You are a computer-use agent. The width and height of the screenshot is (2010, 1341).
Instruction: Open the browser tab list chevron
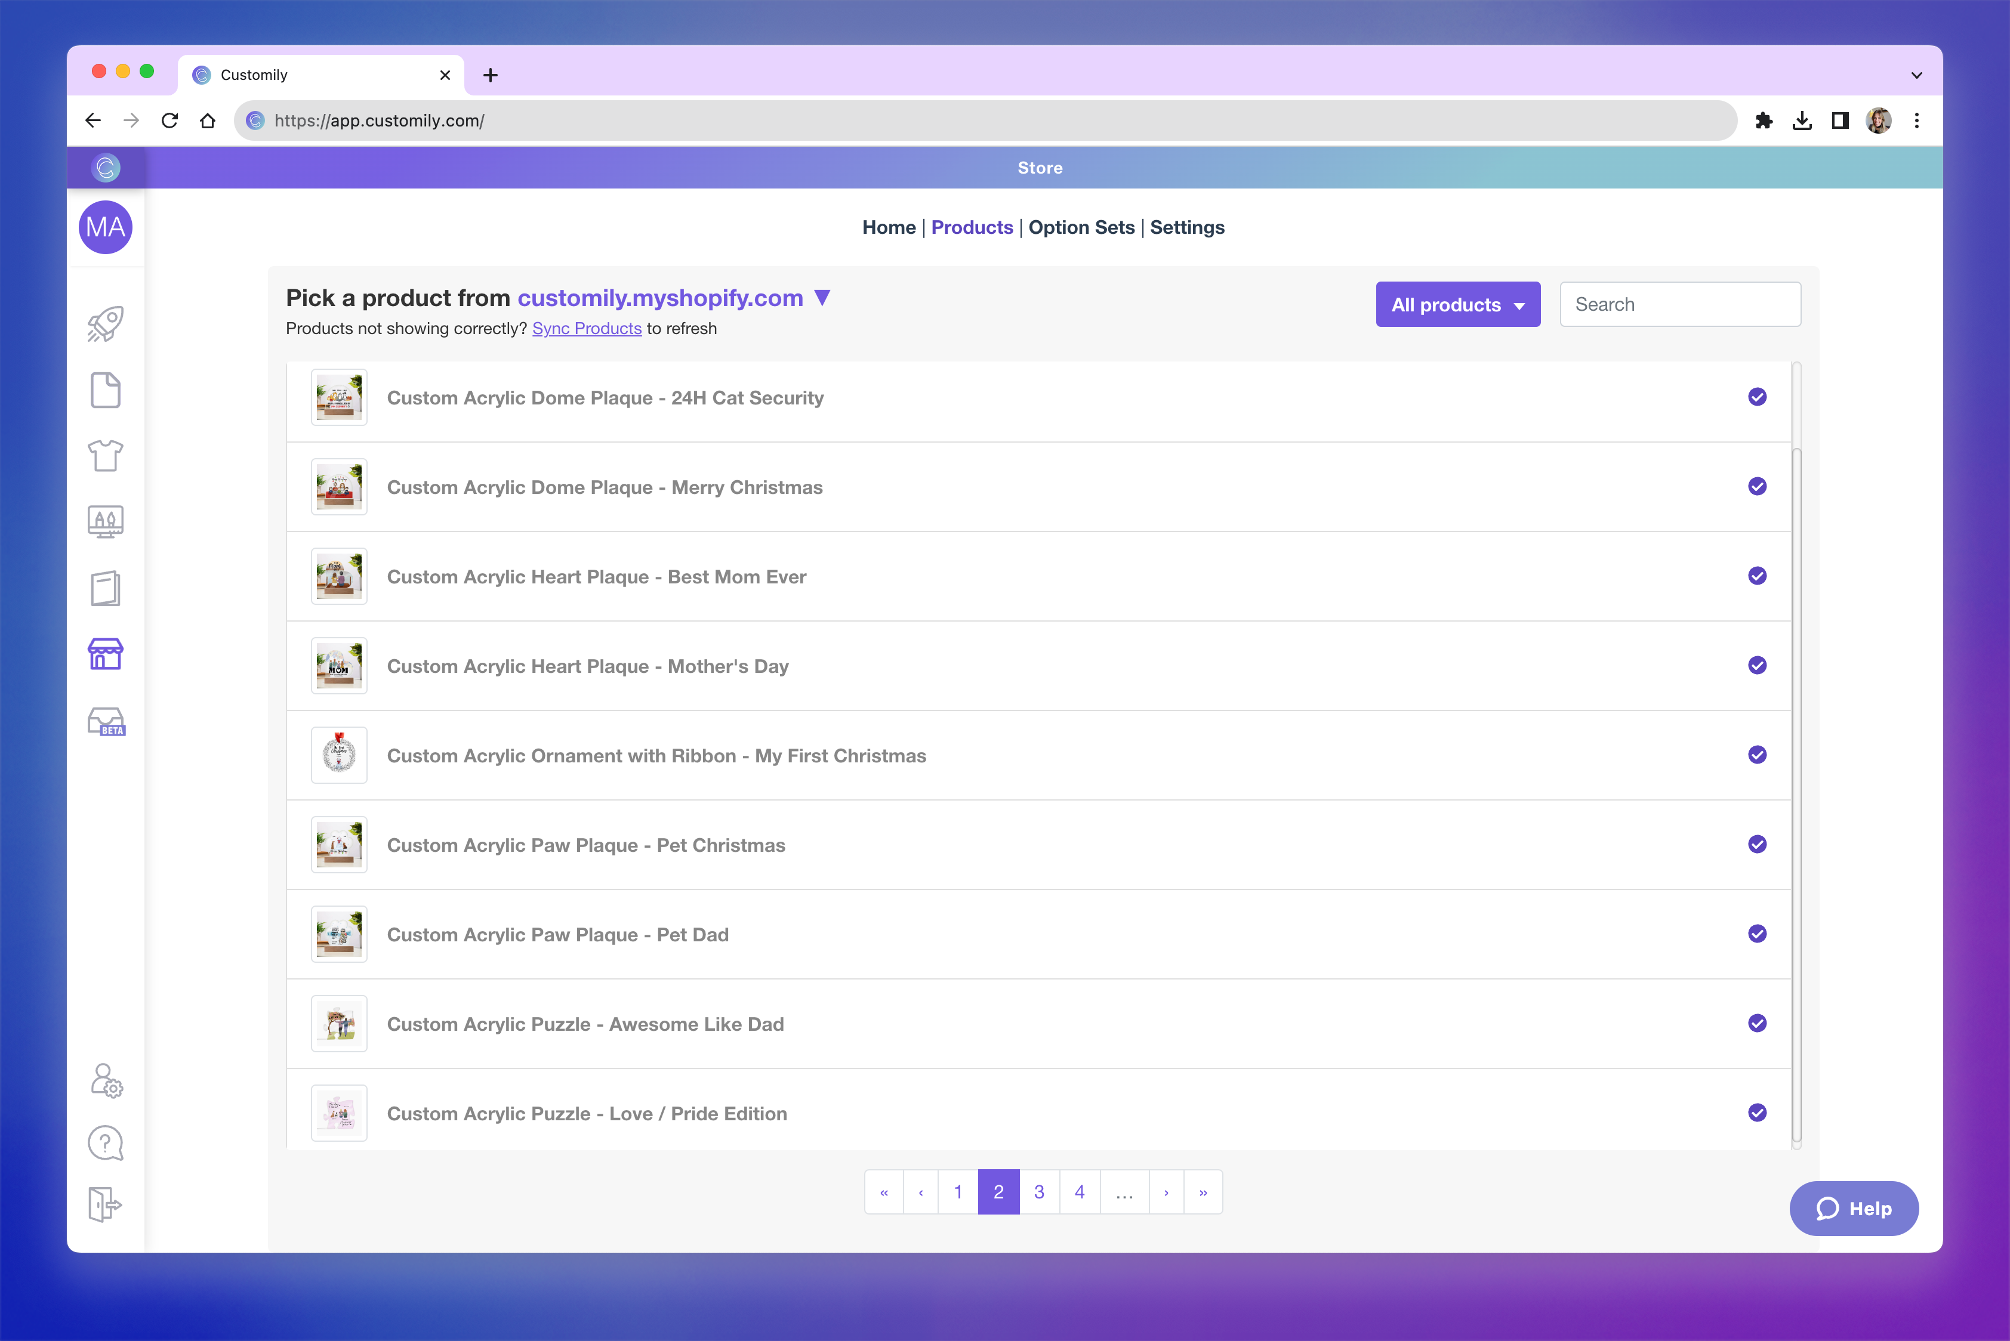pos(1916,75)
